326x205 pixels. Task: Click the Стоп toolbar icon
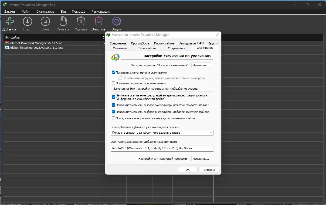click(45, 21)
